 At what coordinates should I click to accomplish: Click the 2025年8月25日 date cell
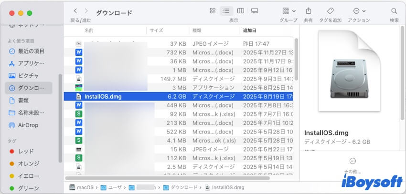click(x=268, y=88)
